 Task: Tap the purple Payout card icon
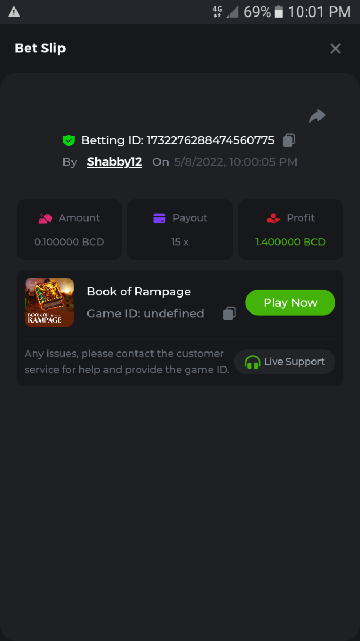pyautogui.click(x=159, y=218)
